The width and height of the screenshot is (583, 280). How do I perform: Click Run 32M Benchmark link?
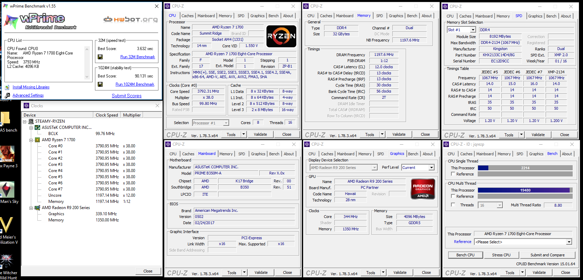[138, 57]
